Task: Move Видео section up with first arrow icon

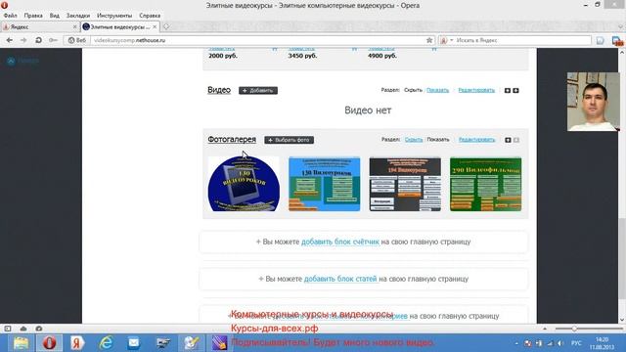Action: click(x=508, y=91)
